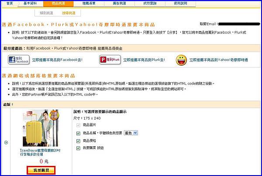Click the 0 元 price text
The height and width of the screenshot is (176, 262).
coord(44,162)
